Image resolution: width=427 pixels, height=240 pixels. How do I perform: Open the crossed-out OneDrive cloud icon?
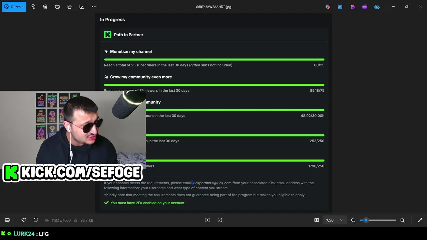point(377,7)
